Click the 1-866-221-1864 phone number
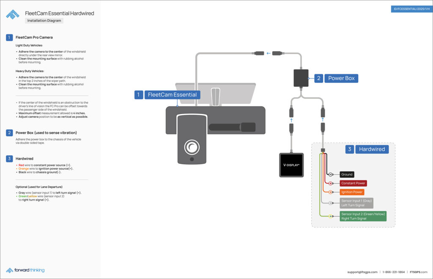The width and height of the screenshot is (433, 279). coord(394,272)
